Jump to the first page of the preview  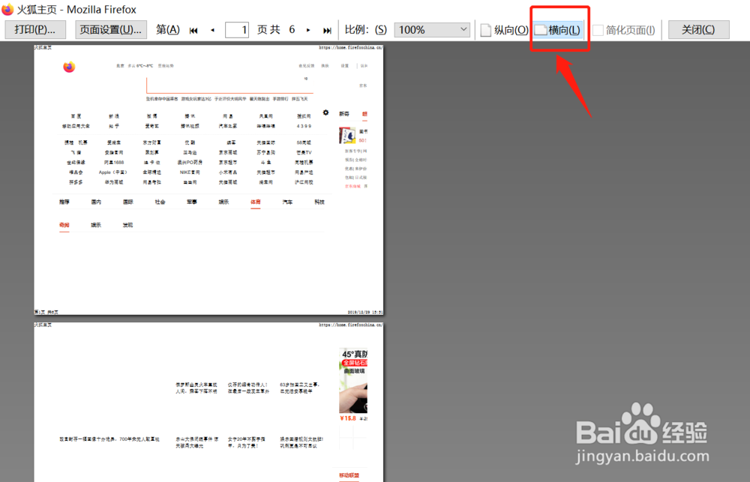click(193, 30)
